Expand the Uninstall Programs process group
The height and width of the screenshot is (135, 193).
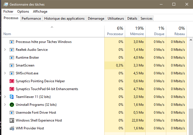pos(5,105)
